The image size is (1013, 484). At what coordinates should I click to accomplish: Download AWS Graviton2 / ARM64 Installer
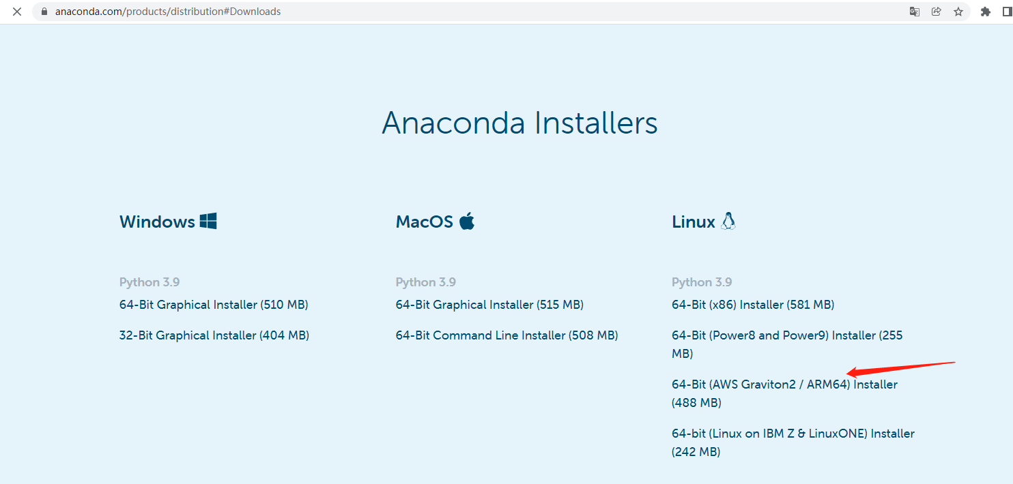tap(784, 384)
